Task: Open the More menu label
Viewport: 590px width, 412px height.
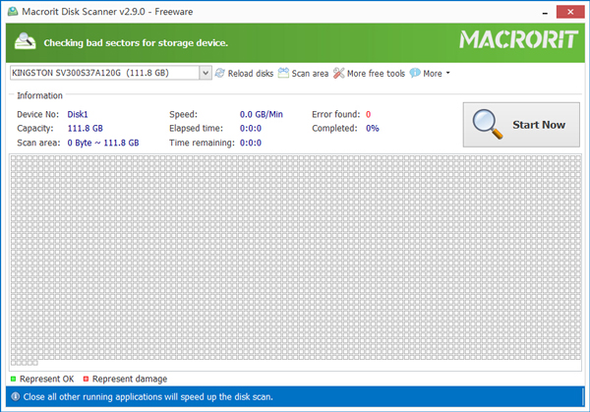Action: coord(433,74)
